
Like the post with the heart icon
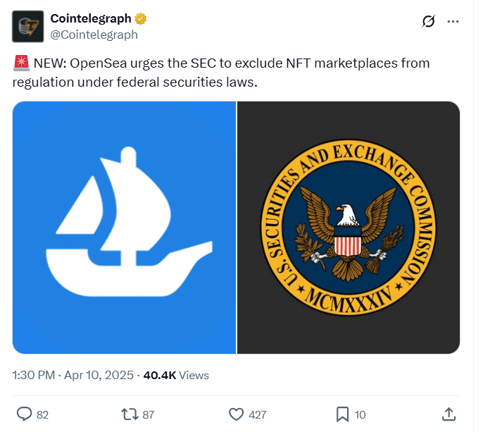point(237,414)
